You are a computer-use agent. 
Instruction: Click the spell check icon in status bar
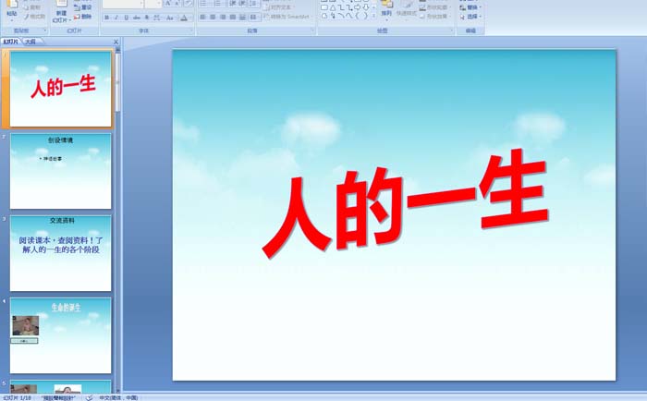[89, 397]
